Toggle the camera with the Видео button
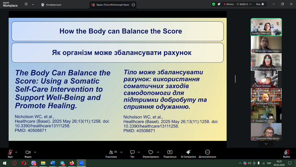This screenshot has width=296, height=167. [28, 152]
